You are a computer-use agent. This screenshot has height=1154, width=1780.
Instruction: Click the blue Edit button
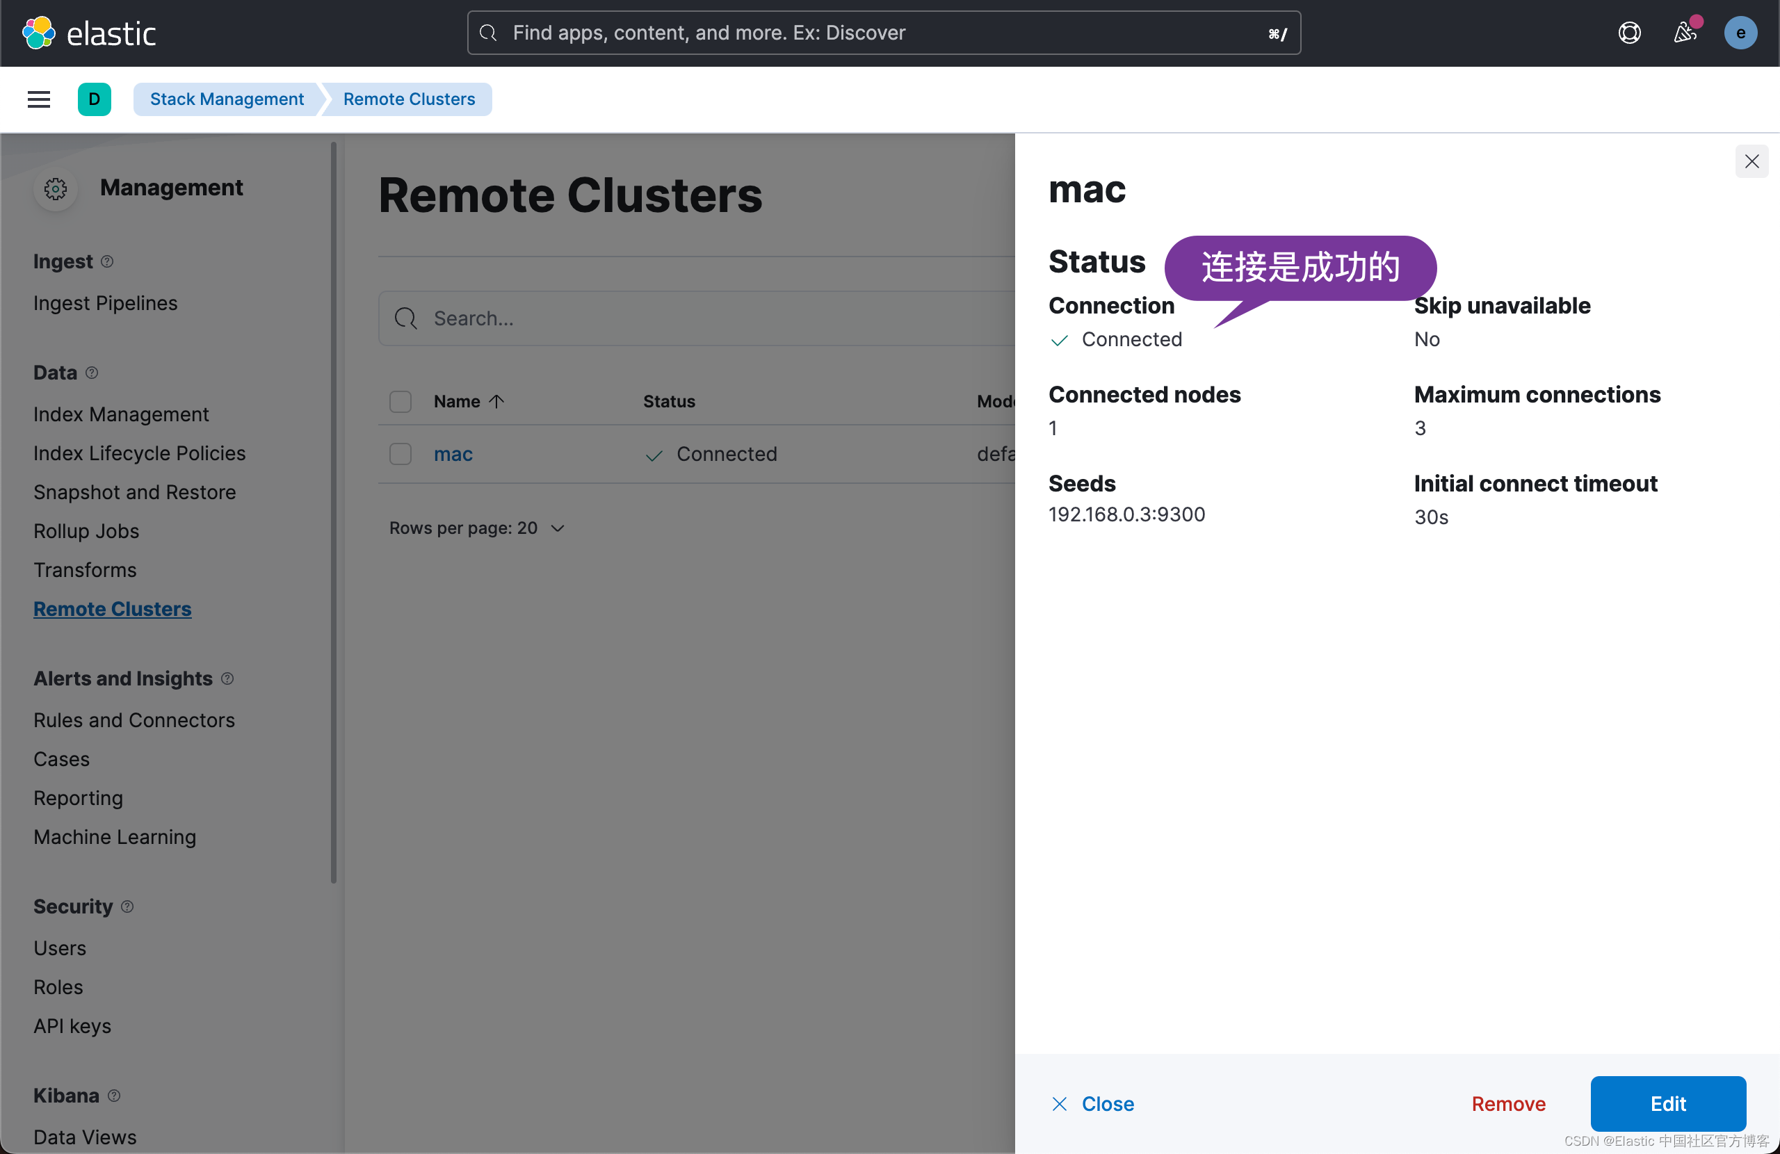coord(1668,1103)
